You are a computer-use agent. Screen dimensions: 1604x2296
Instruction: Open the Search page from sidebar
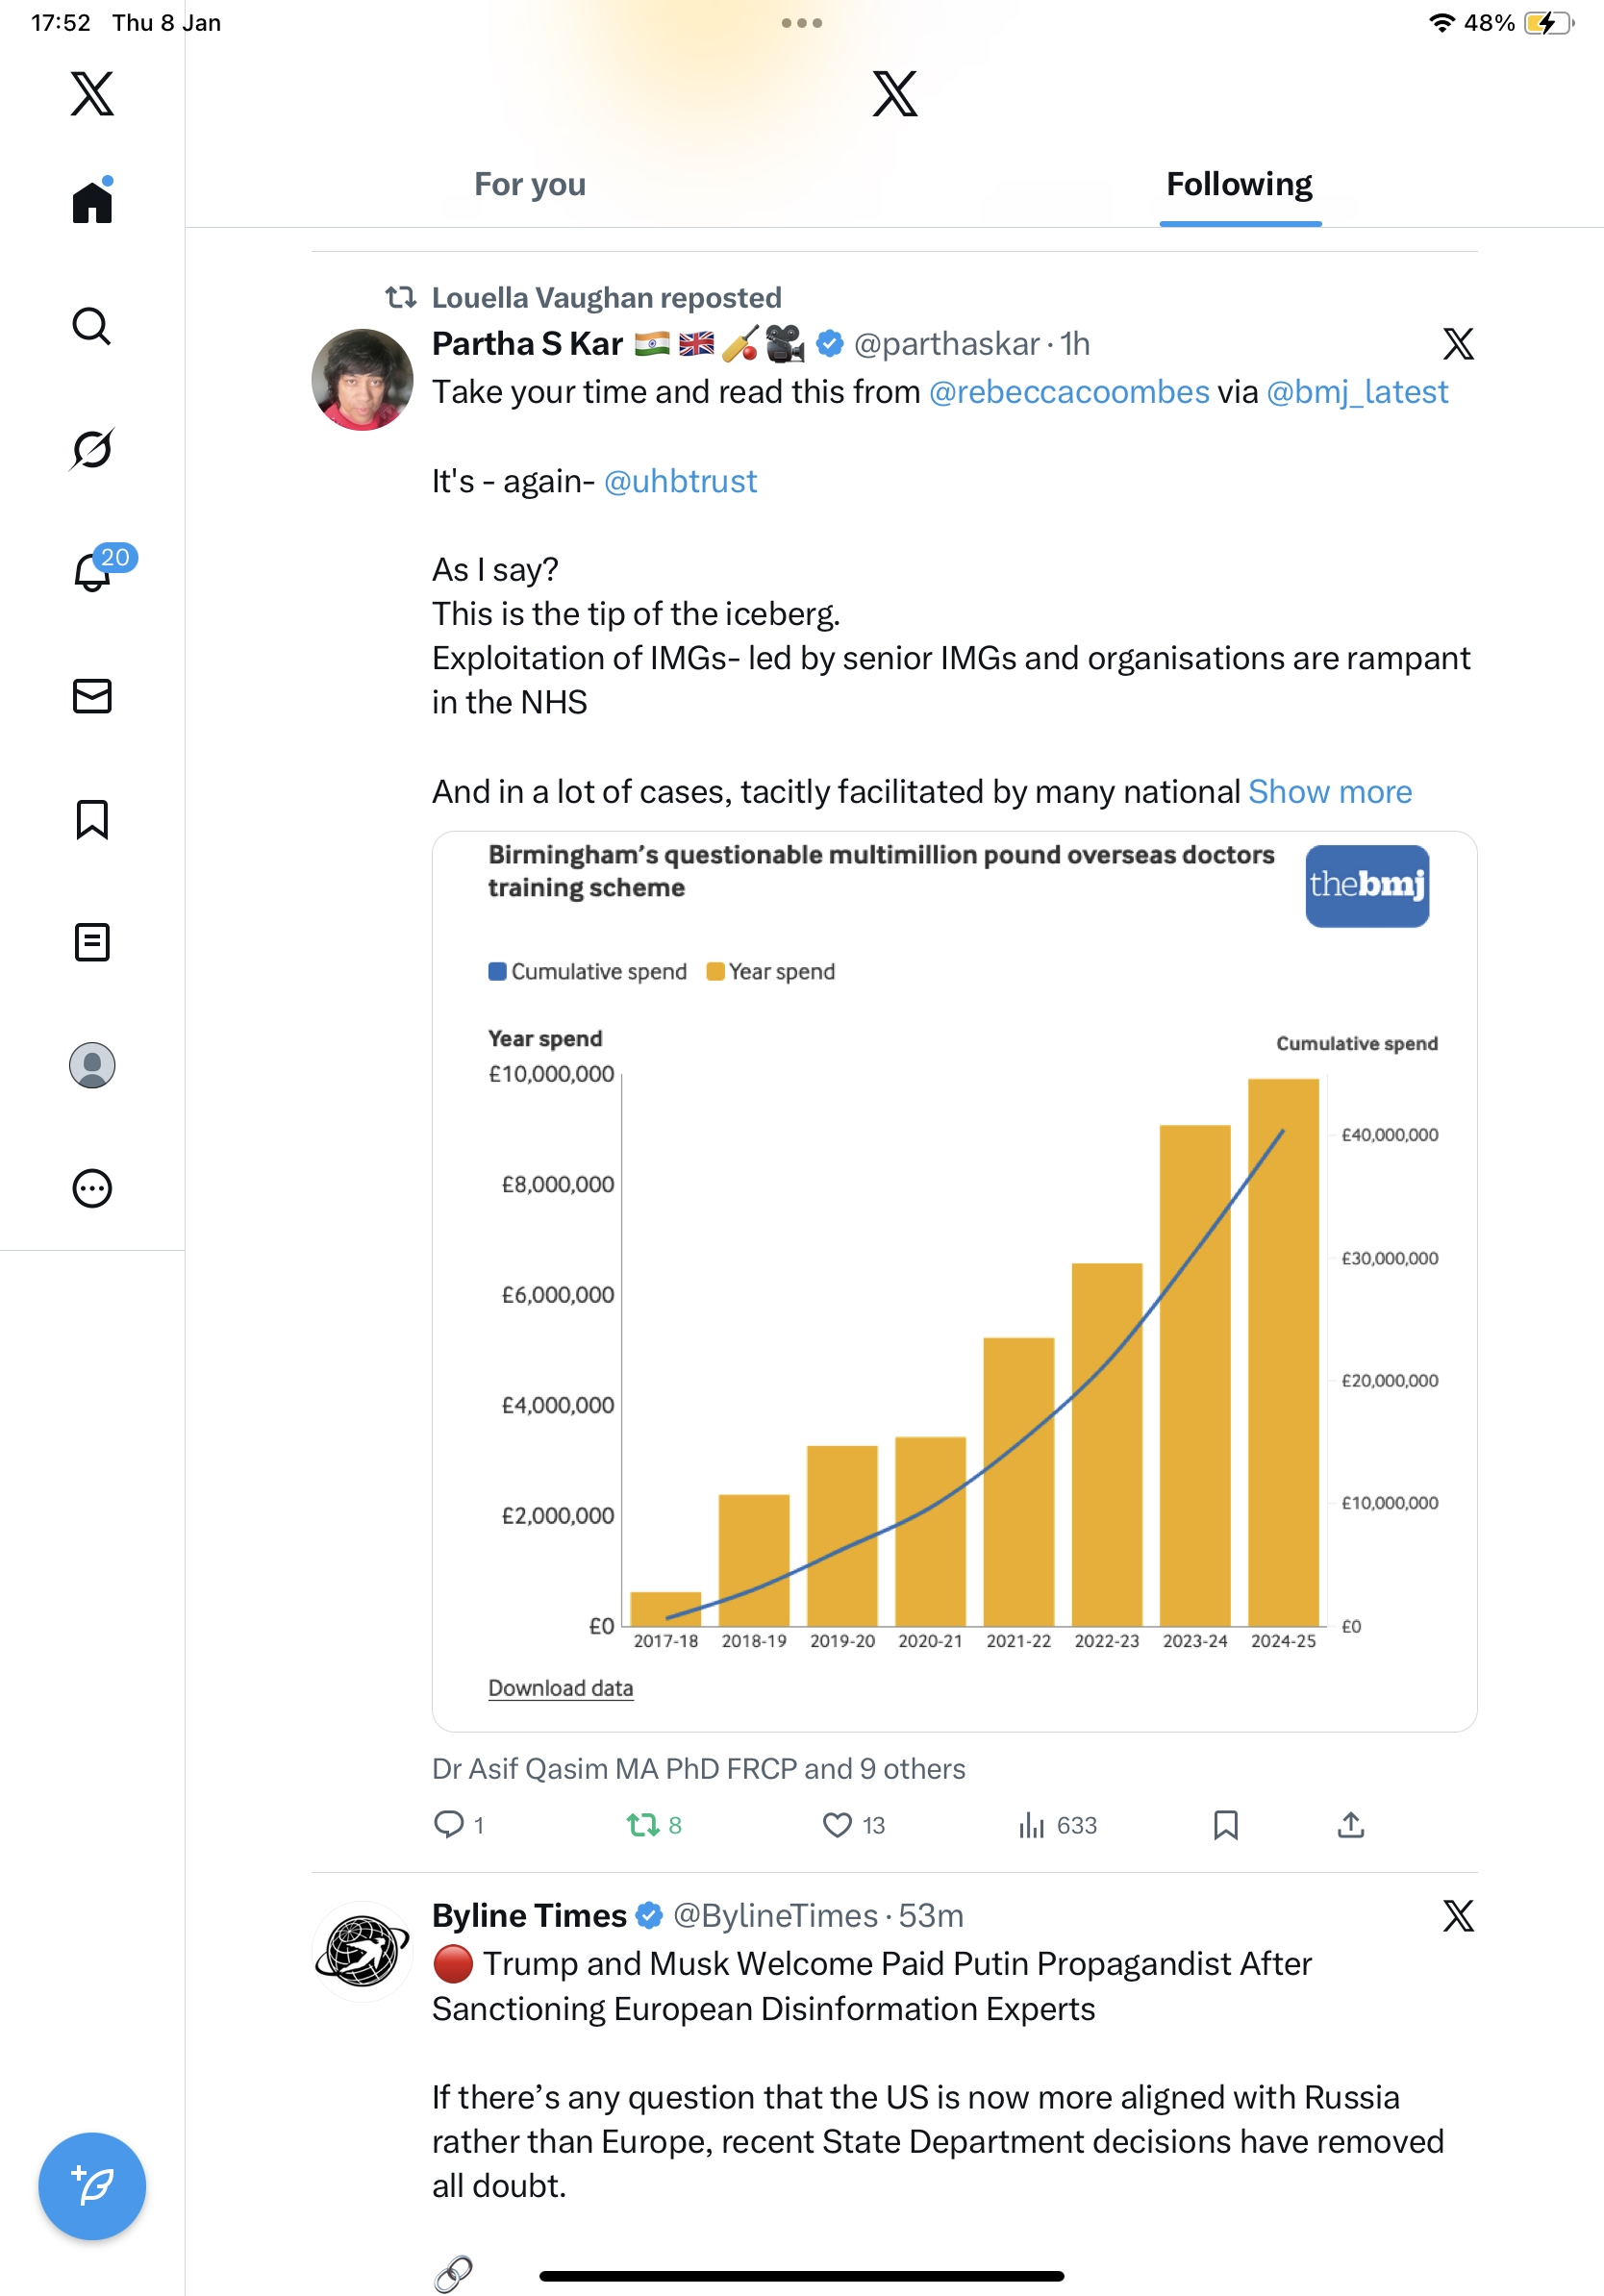point(91,326)
